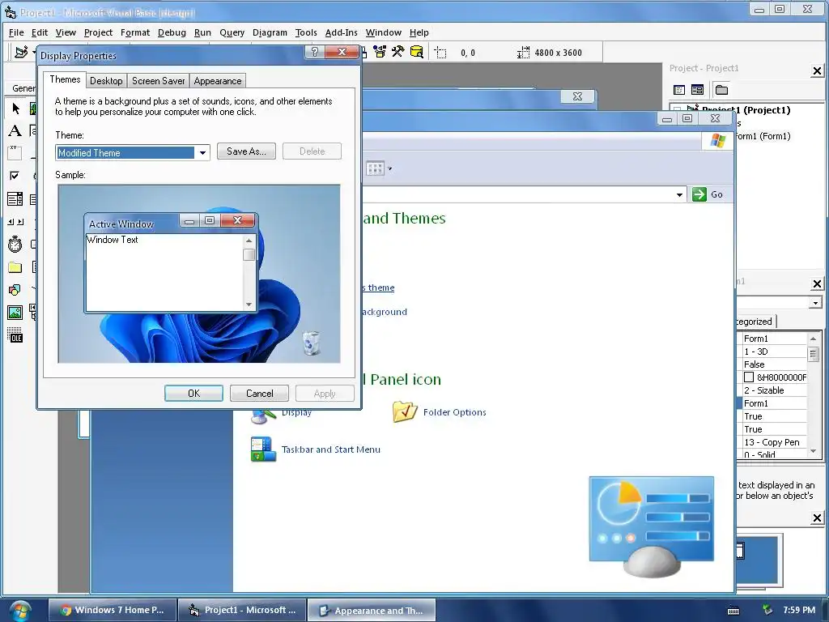This screenshot has width=829, height=622.
Task: Switch to Windows 7 Home P... taskbar button
Action: [112, 610]
